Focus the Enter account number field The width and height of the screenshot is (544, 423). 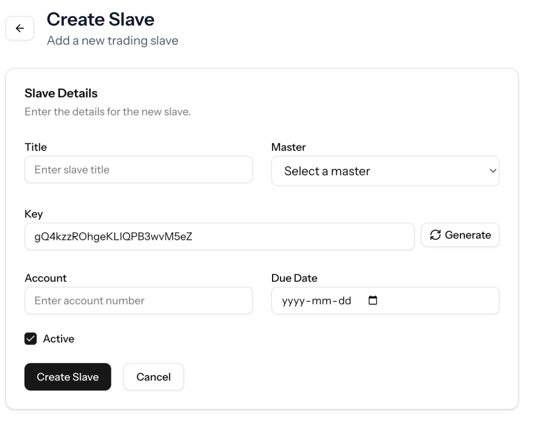138,300
